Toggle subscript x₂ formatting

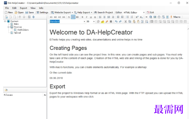[141, 17]
